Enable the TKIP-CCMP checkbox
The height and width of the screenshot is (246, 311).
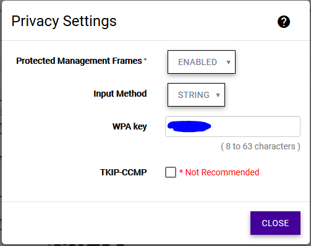[171, 172]
